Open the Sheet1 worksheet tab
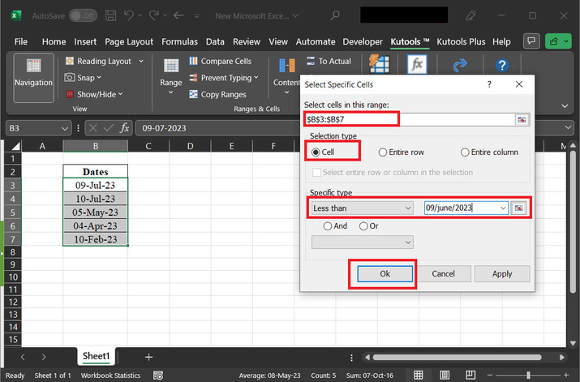Viewport: 580px width, 382px height. tap(97, 356)
